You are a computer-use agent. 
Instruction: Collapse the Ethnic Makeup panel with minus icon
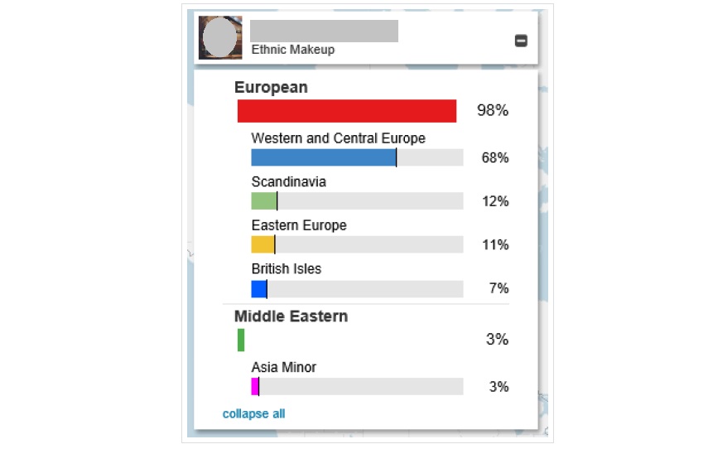click(x=521, y=41)
